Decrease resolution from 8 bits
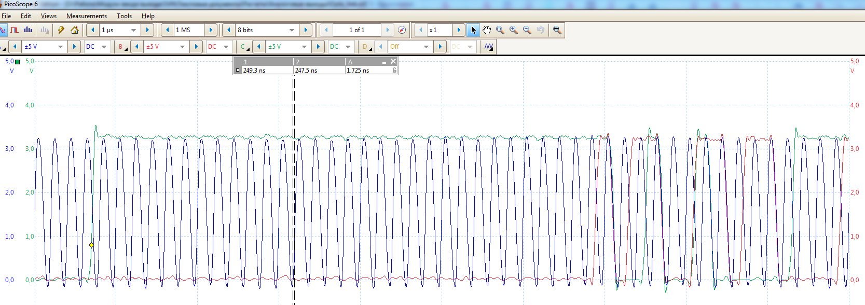The height and width of the screenshot is (305, 865). [229, 30]
